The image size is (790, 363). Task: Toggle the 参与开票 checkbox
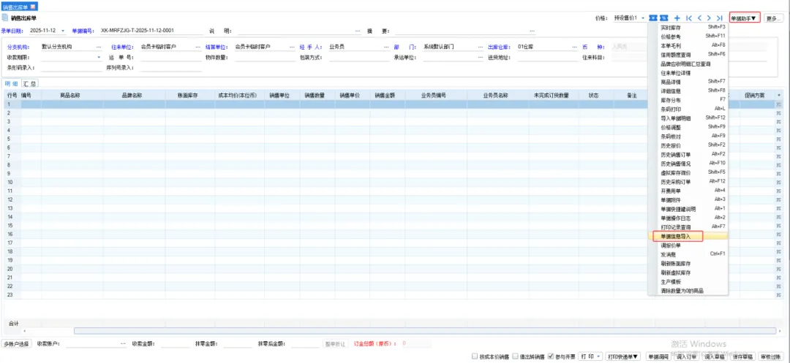click(551, 356)
